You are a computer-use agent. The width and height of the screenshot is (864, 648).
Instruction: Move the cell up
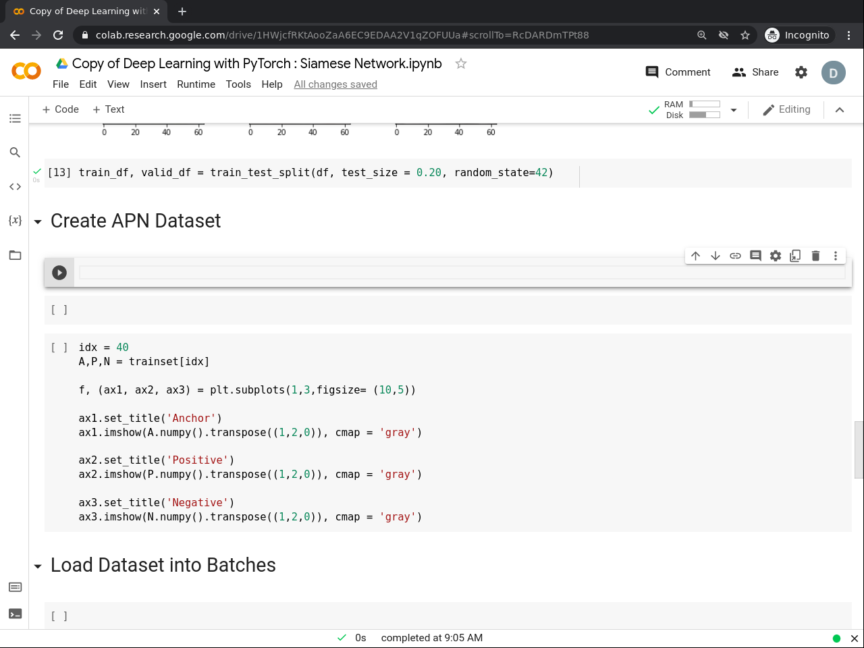click(x=695, y=256)
